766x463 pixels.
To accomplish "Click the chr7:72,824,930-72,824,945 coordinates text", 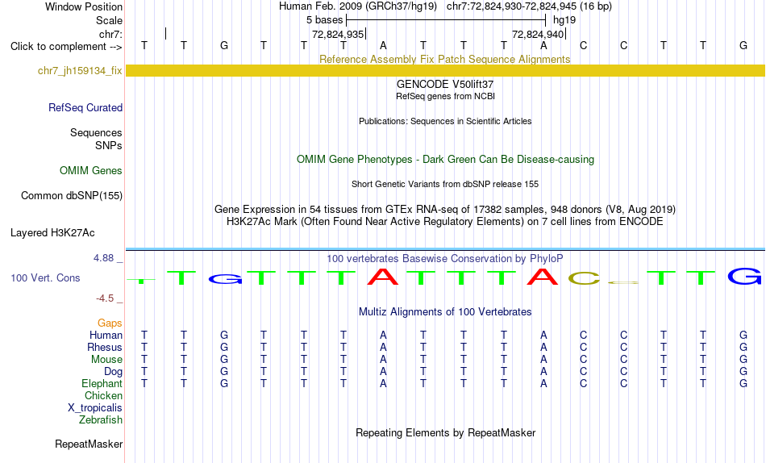I will tap(529, 6).
